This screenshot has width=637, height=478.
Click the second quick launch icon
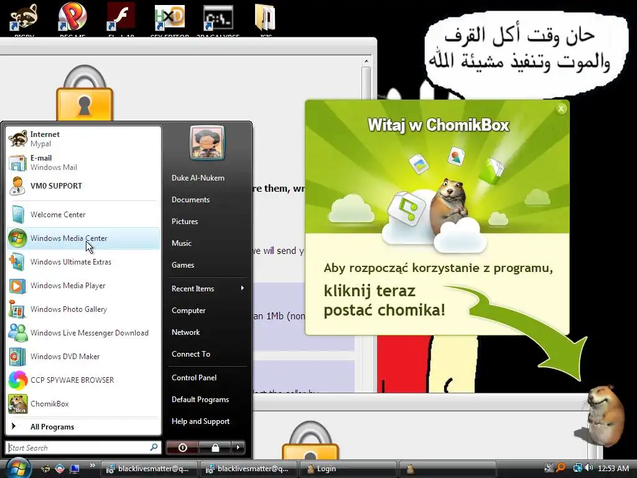click(60, 469)
